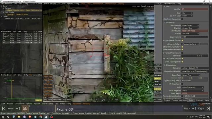Screen dimensions: 212x119
Task: Click the Deep Tracking slider field showing 0.00
Action: (x=194, y=37)
